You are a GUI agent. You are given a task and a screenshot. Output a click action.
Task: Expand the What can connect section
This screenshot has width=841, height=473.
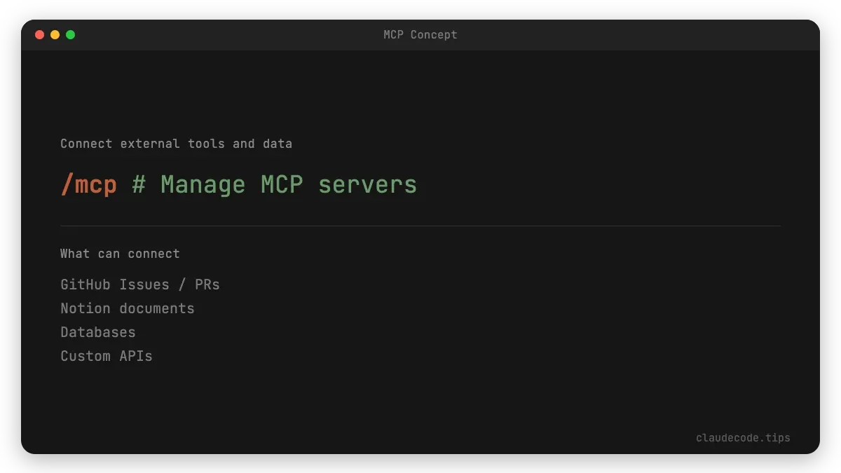[120, 254]
